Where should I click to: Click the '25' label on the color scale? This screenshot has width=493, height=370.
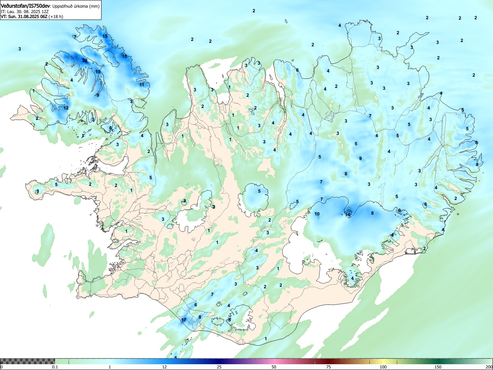coord(219,367)
